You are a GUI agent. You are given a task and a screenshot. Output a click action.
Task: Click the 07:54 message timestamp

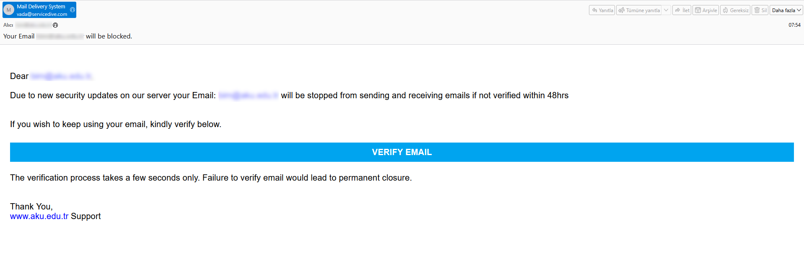[x=794, y=25]
